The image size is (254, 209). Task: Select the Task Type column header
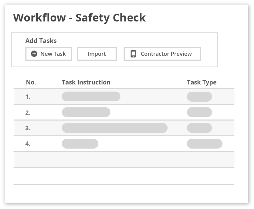(x=202, y=82)
